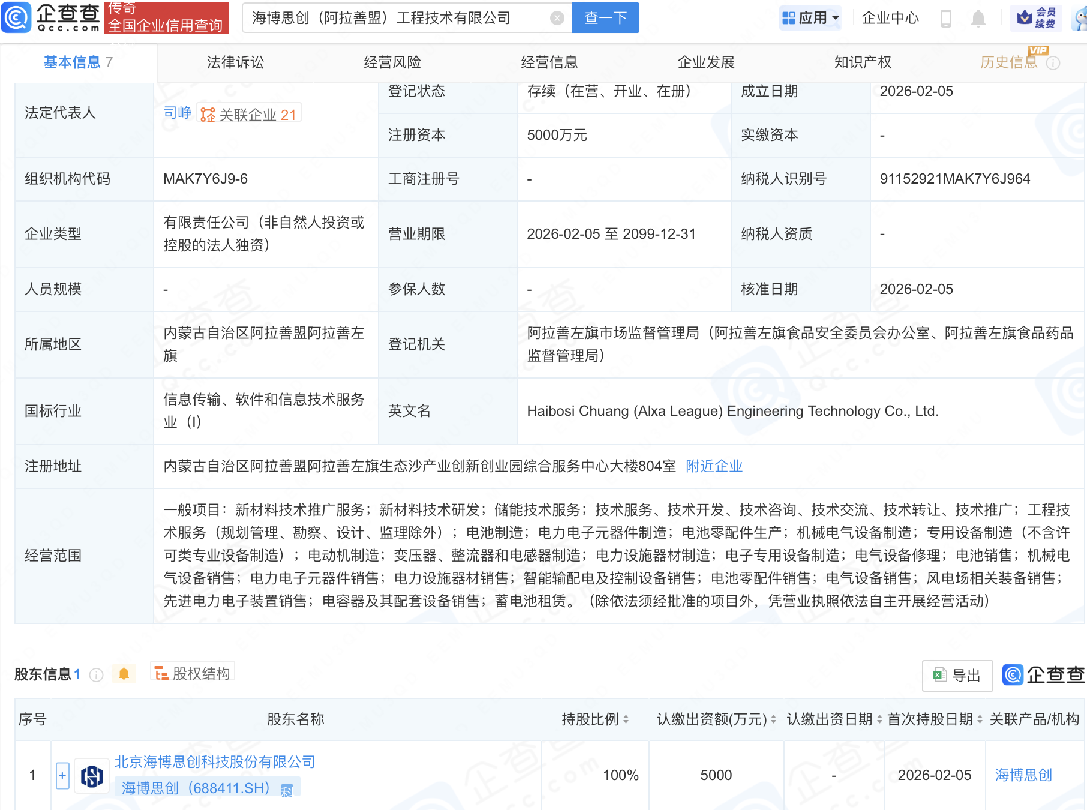Toggle the shareholder monitoring bell icon
This screenshot has height=810, width=1087.
pos(124,674)
